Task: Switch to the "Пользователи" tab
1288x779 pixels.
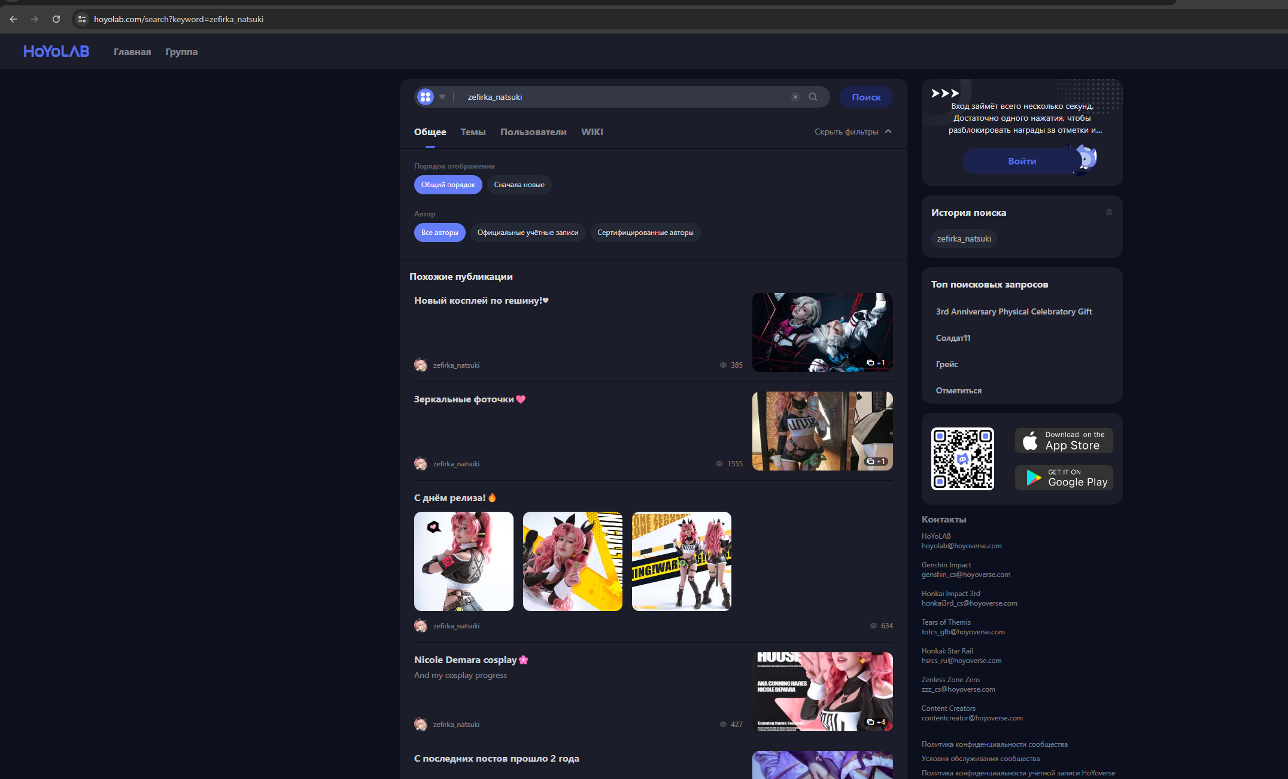Action: [x=533, y=132]
